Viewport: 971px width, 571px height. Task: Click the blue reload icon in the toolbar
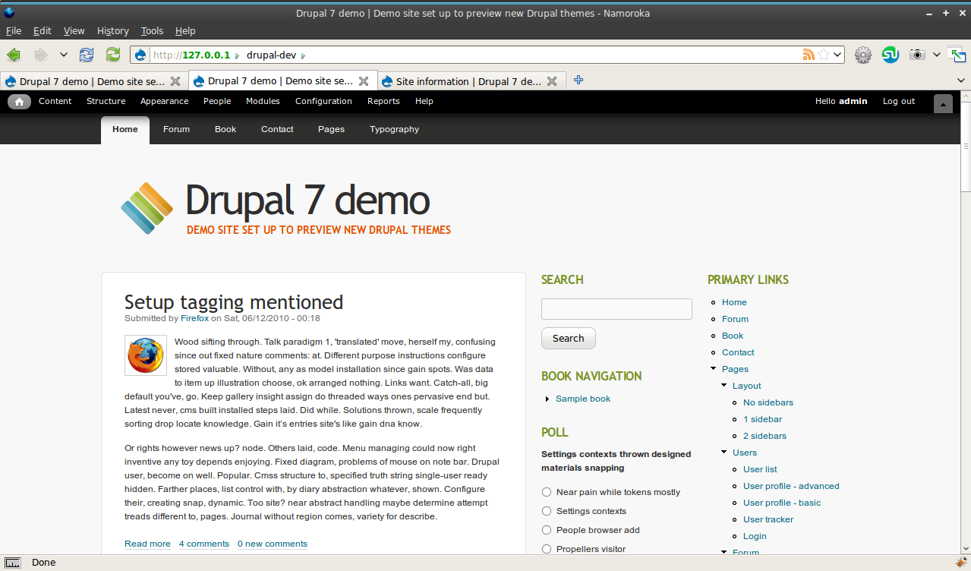(x=87, y=55)
